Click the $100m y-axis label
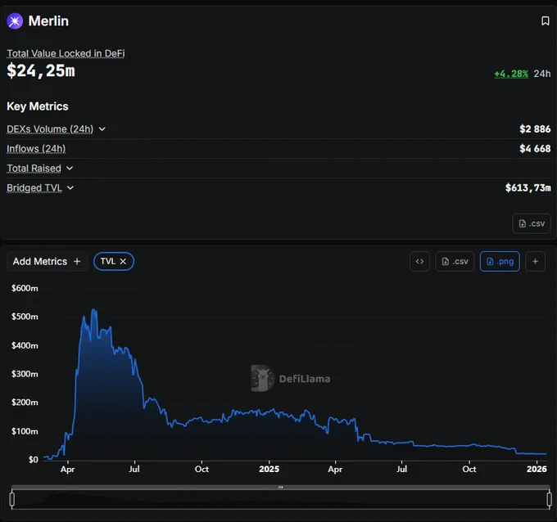557x522 pixels. [25, 431]
